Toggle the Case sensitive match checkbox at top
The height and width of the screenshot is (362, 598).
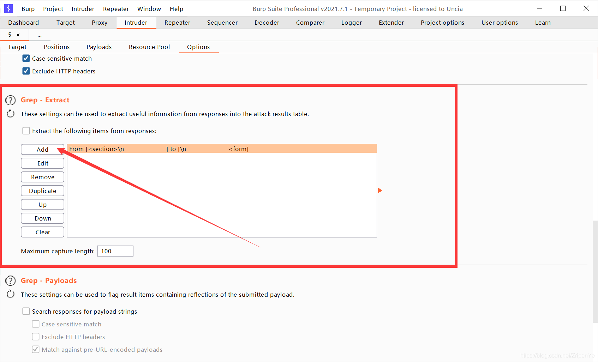pyautogui.click(x=26, y=58)
